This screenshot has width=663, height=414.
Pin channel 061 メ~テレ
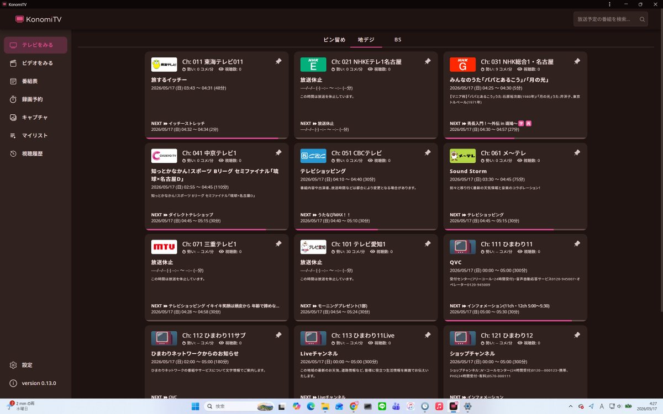577,153
